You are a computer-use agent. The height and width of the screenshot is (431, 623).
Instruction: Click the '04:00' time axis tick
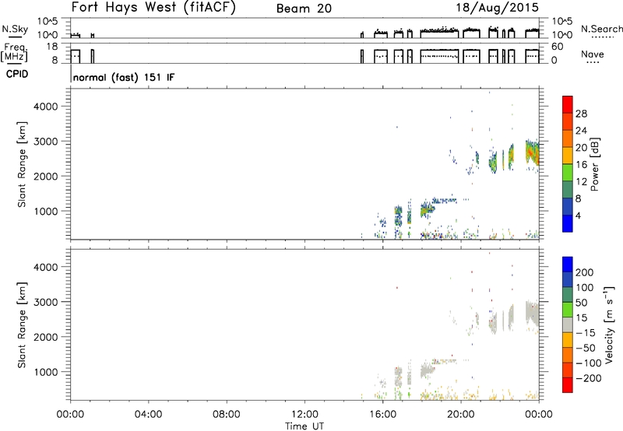[148, 415]
